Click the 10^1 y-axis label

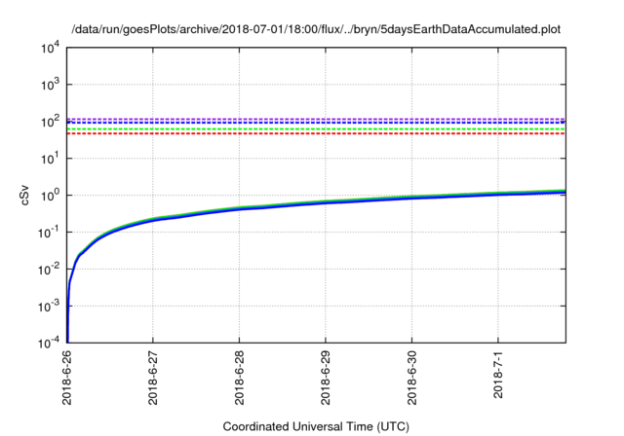(x=51, y=159)
